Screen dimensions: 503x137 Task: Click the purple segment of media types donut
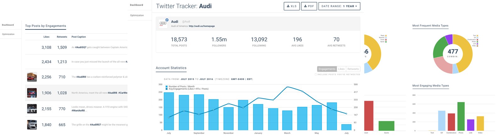pyautogui.click(x=449, y=39)
